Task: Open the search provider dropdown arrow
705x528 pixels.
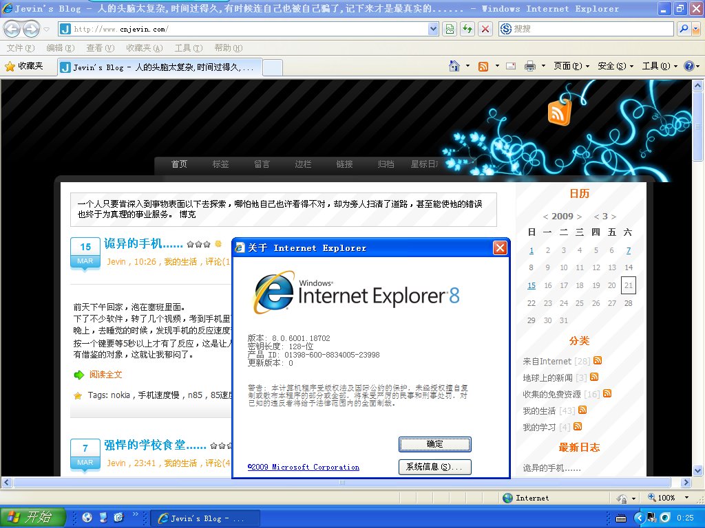Action: 696,29
